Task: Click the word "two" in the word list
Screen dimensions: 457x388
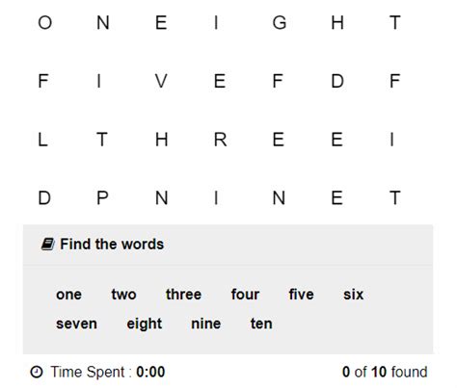Action: coord(123,295)
